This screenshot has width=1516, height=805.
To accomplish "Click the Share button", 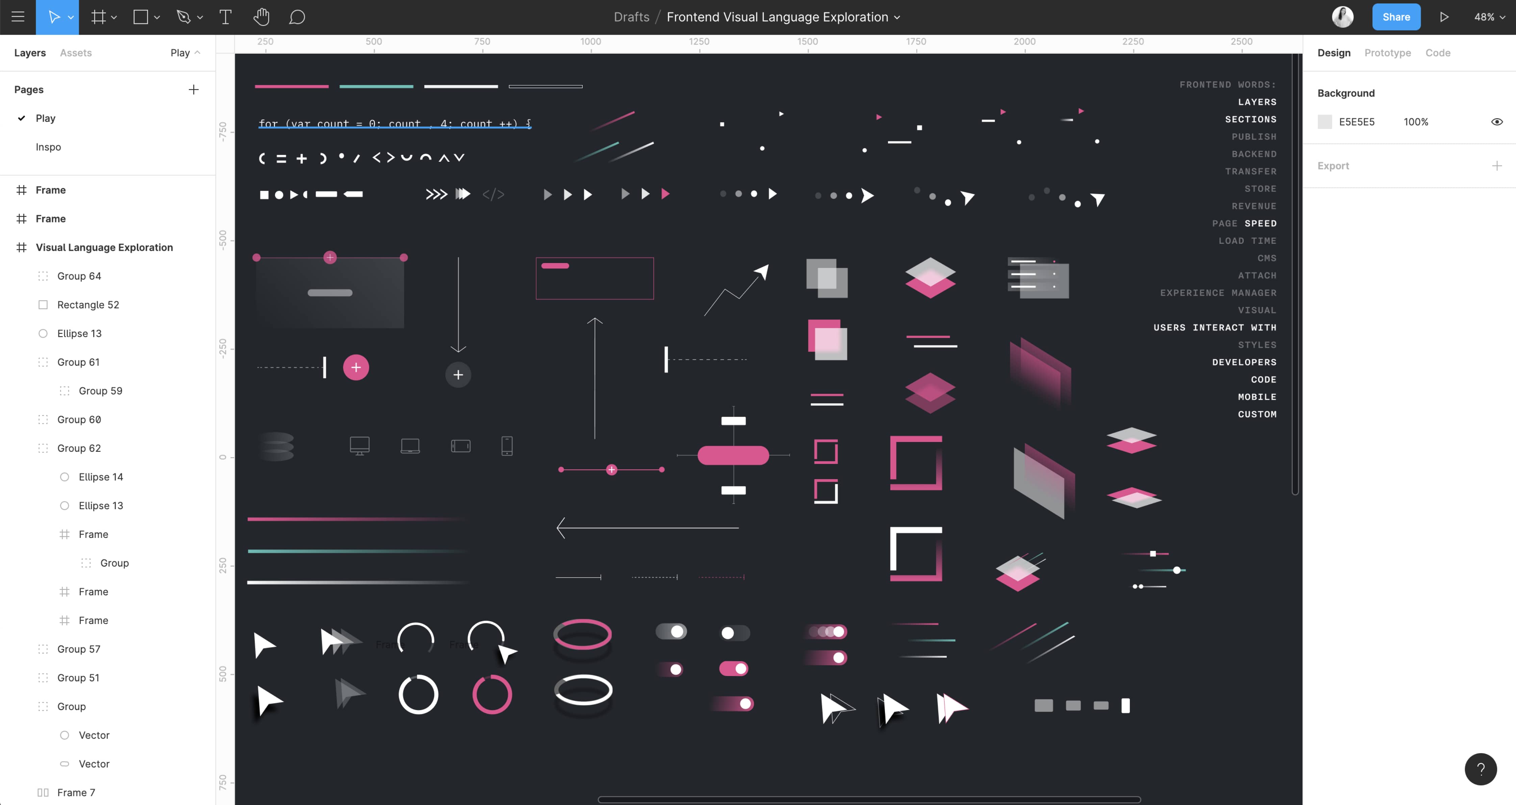I will click(x=1396, y=17).
